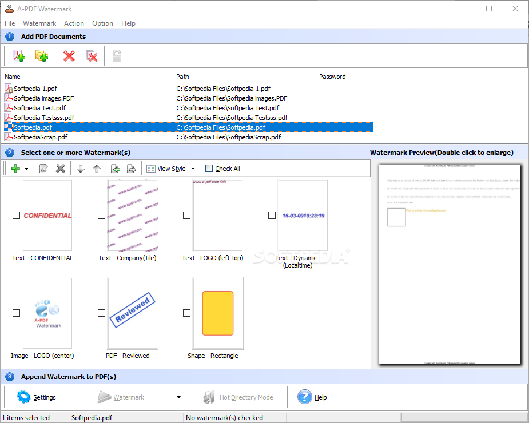Open the Watermark menu
The image size is (529, 423).
39,23
